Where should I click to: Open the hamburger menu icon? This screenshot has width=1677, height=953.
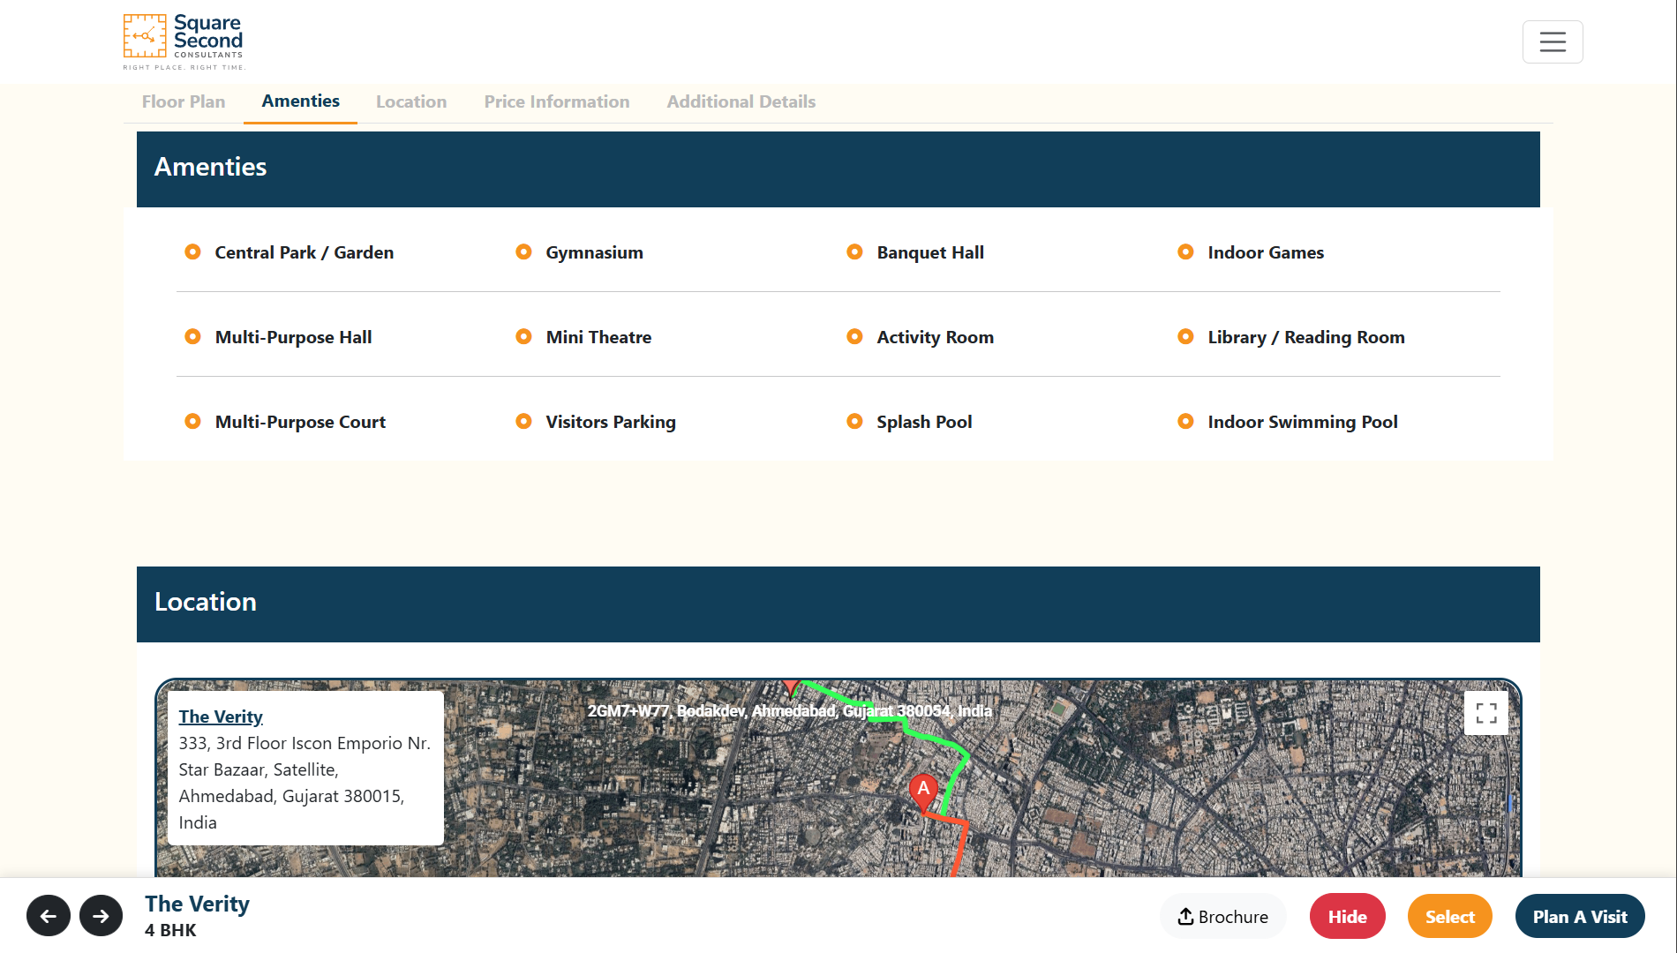(x=1553, y=41)
